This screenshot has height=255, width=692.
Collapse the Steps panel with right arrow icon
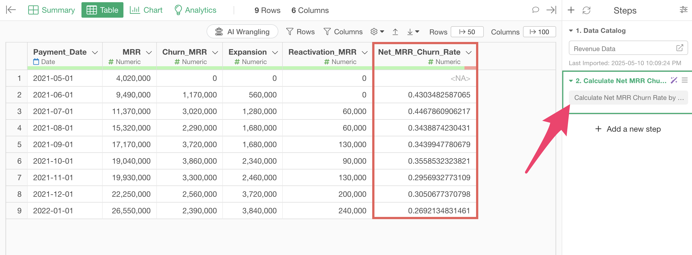point(551,10)
